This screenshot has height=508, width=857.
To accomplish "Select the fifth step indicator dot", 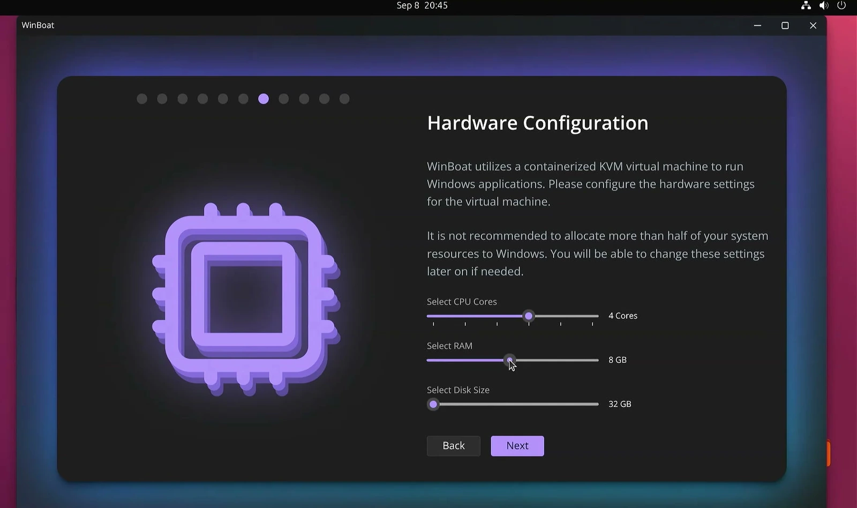I will (x=223, y=99).
